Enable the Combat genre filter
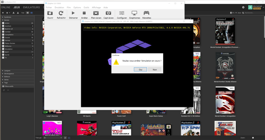 point(3,32)
